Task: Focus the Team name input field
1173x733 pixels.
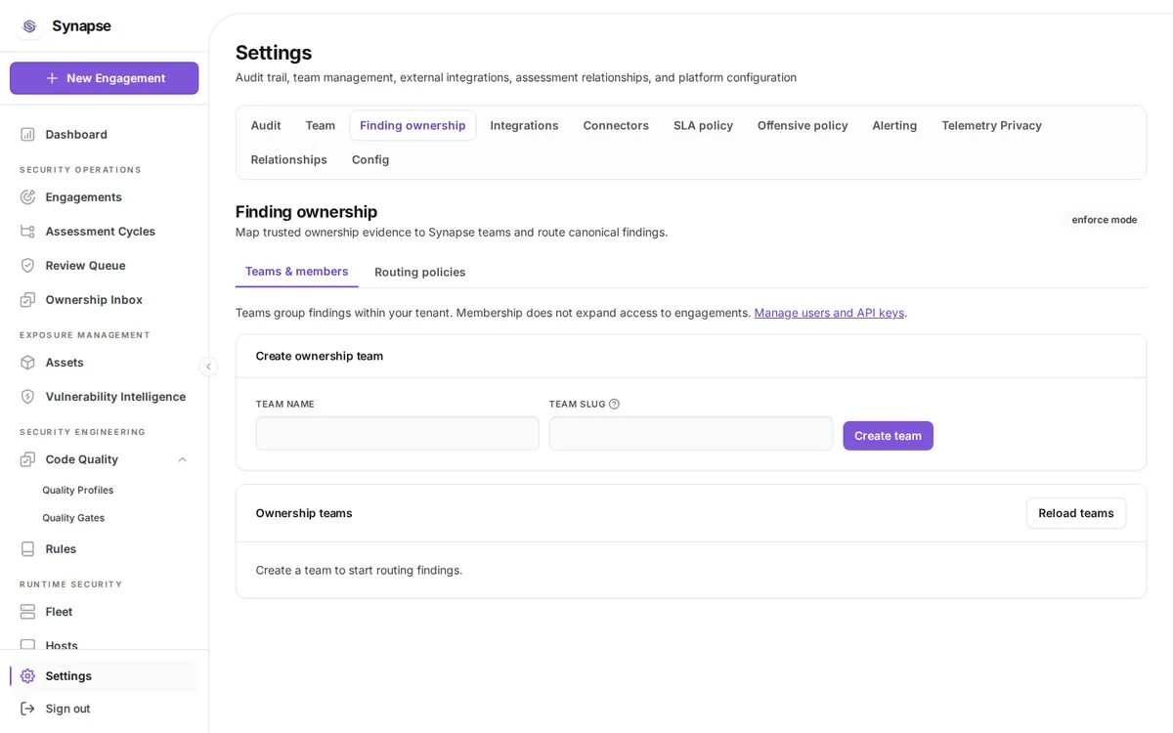Action: [398, 434]
